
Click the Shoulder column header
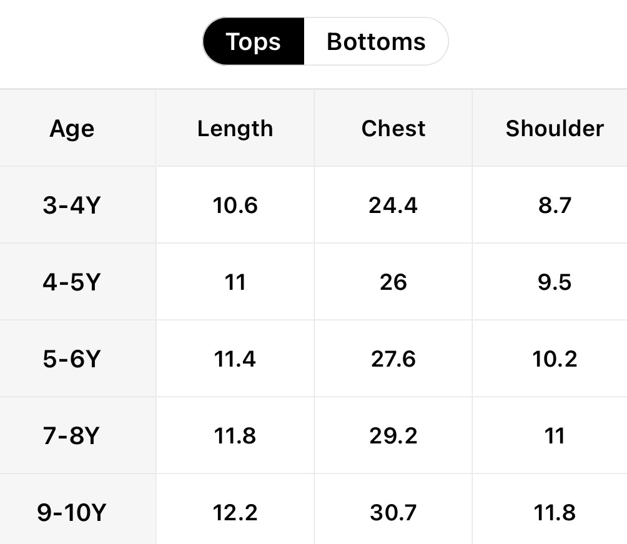(555, 129)
